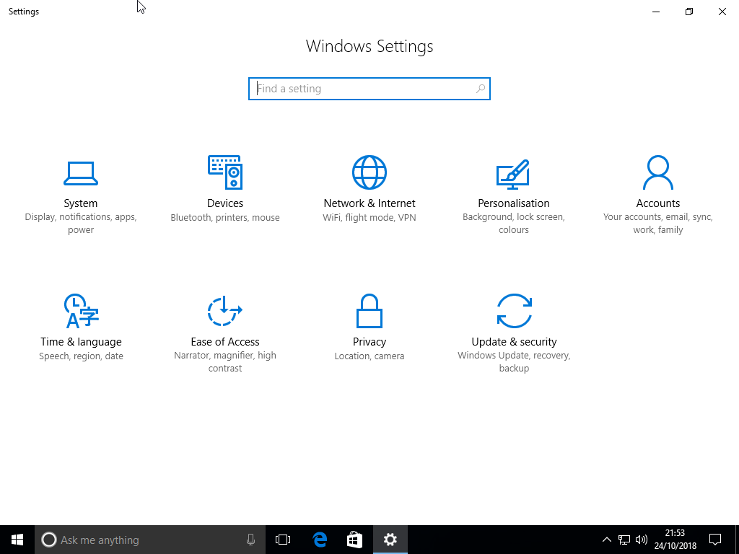Click 'Windows Update, recovery, backup' description
739x554 pixels.
(x=514, y=362)
